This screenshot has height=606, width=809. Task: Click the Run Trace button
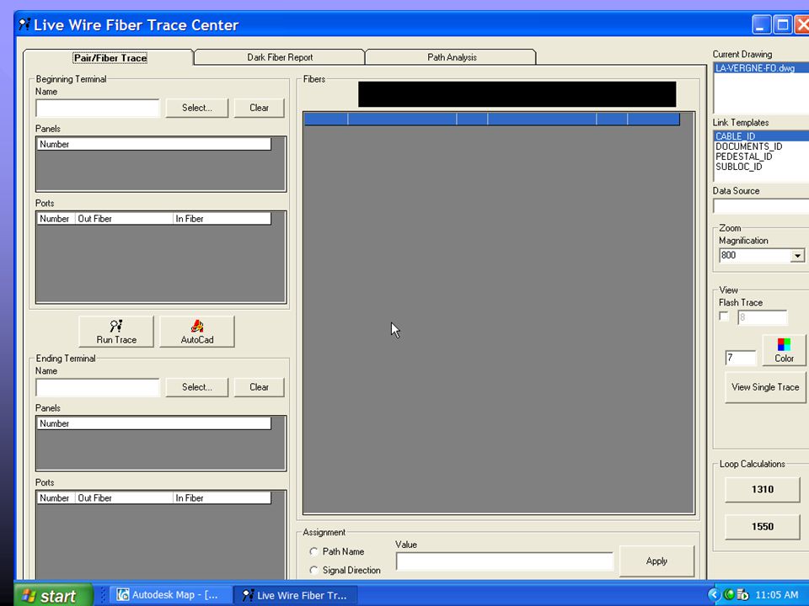(x=116, y=332)
